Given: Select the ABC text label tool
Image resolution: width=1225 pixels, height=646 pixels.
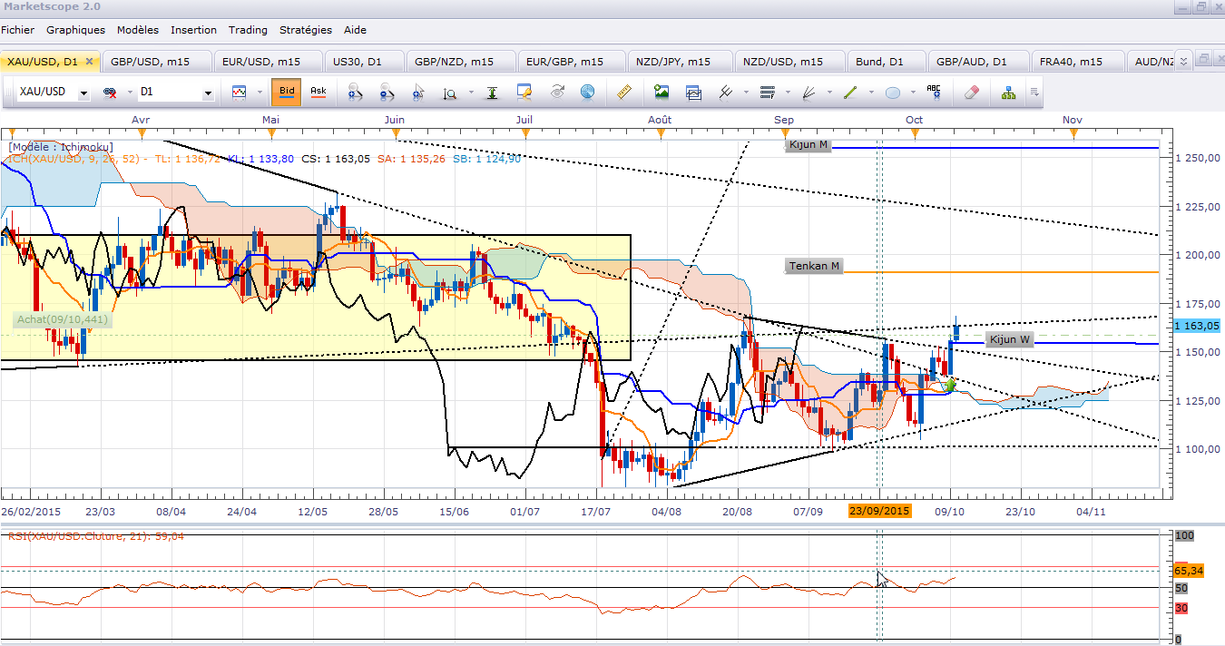Looking at the screenshot, I should click(x=934, y=92).
